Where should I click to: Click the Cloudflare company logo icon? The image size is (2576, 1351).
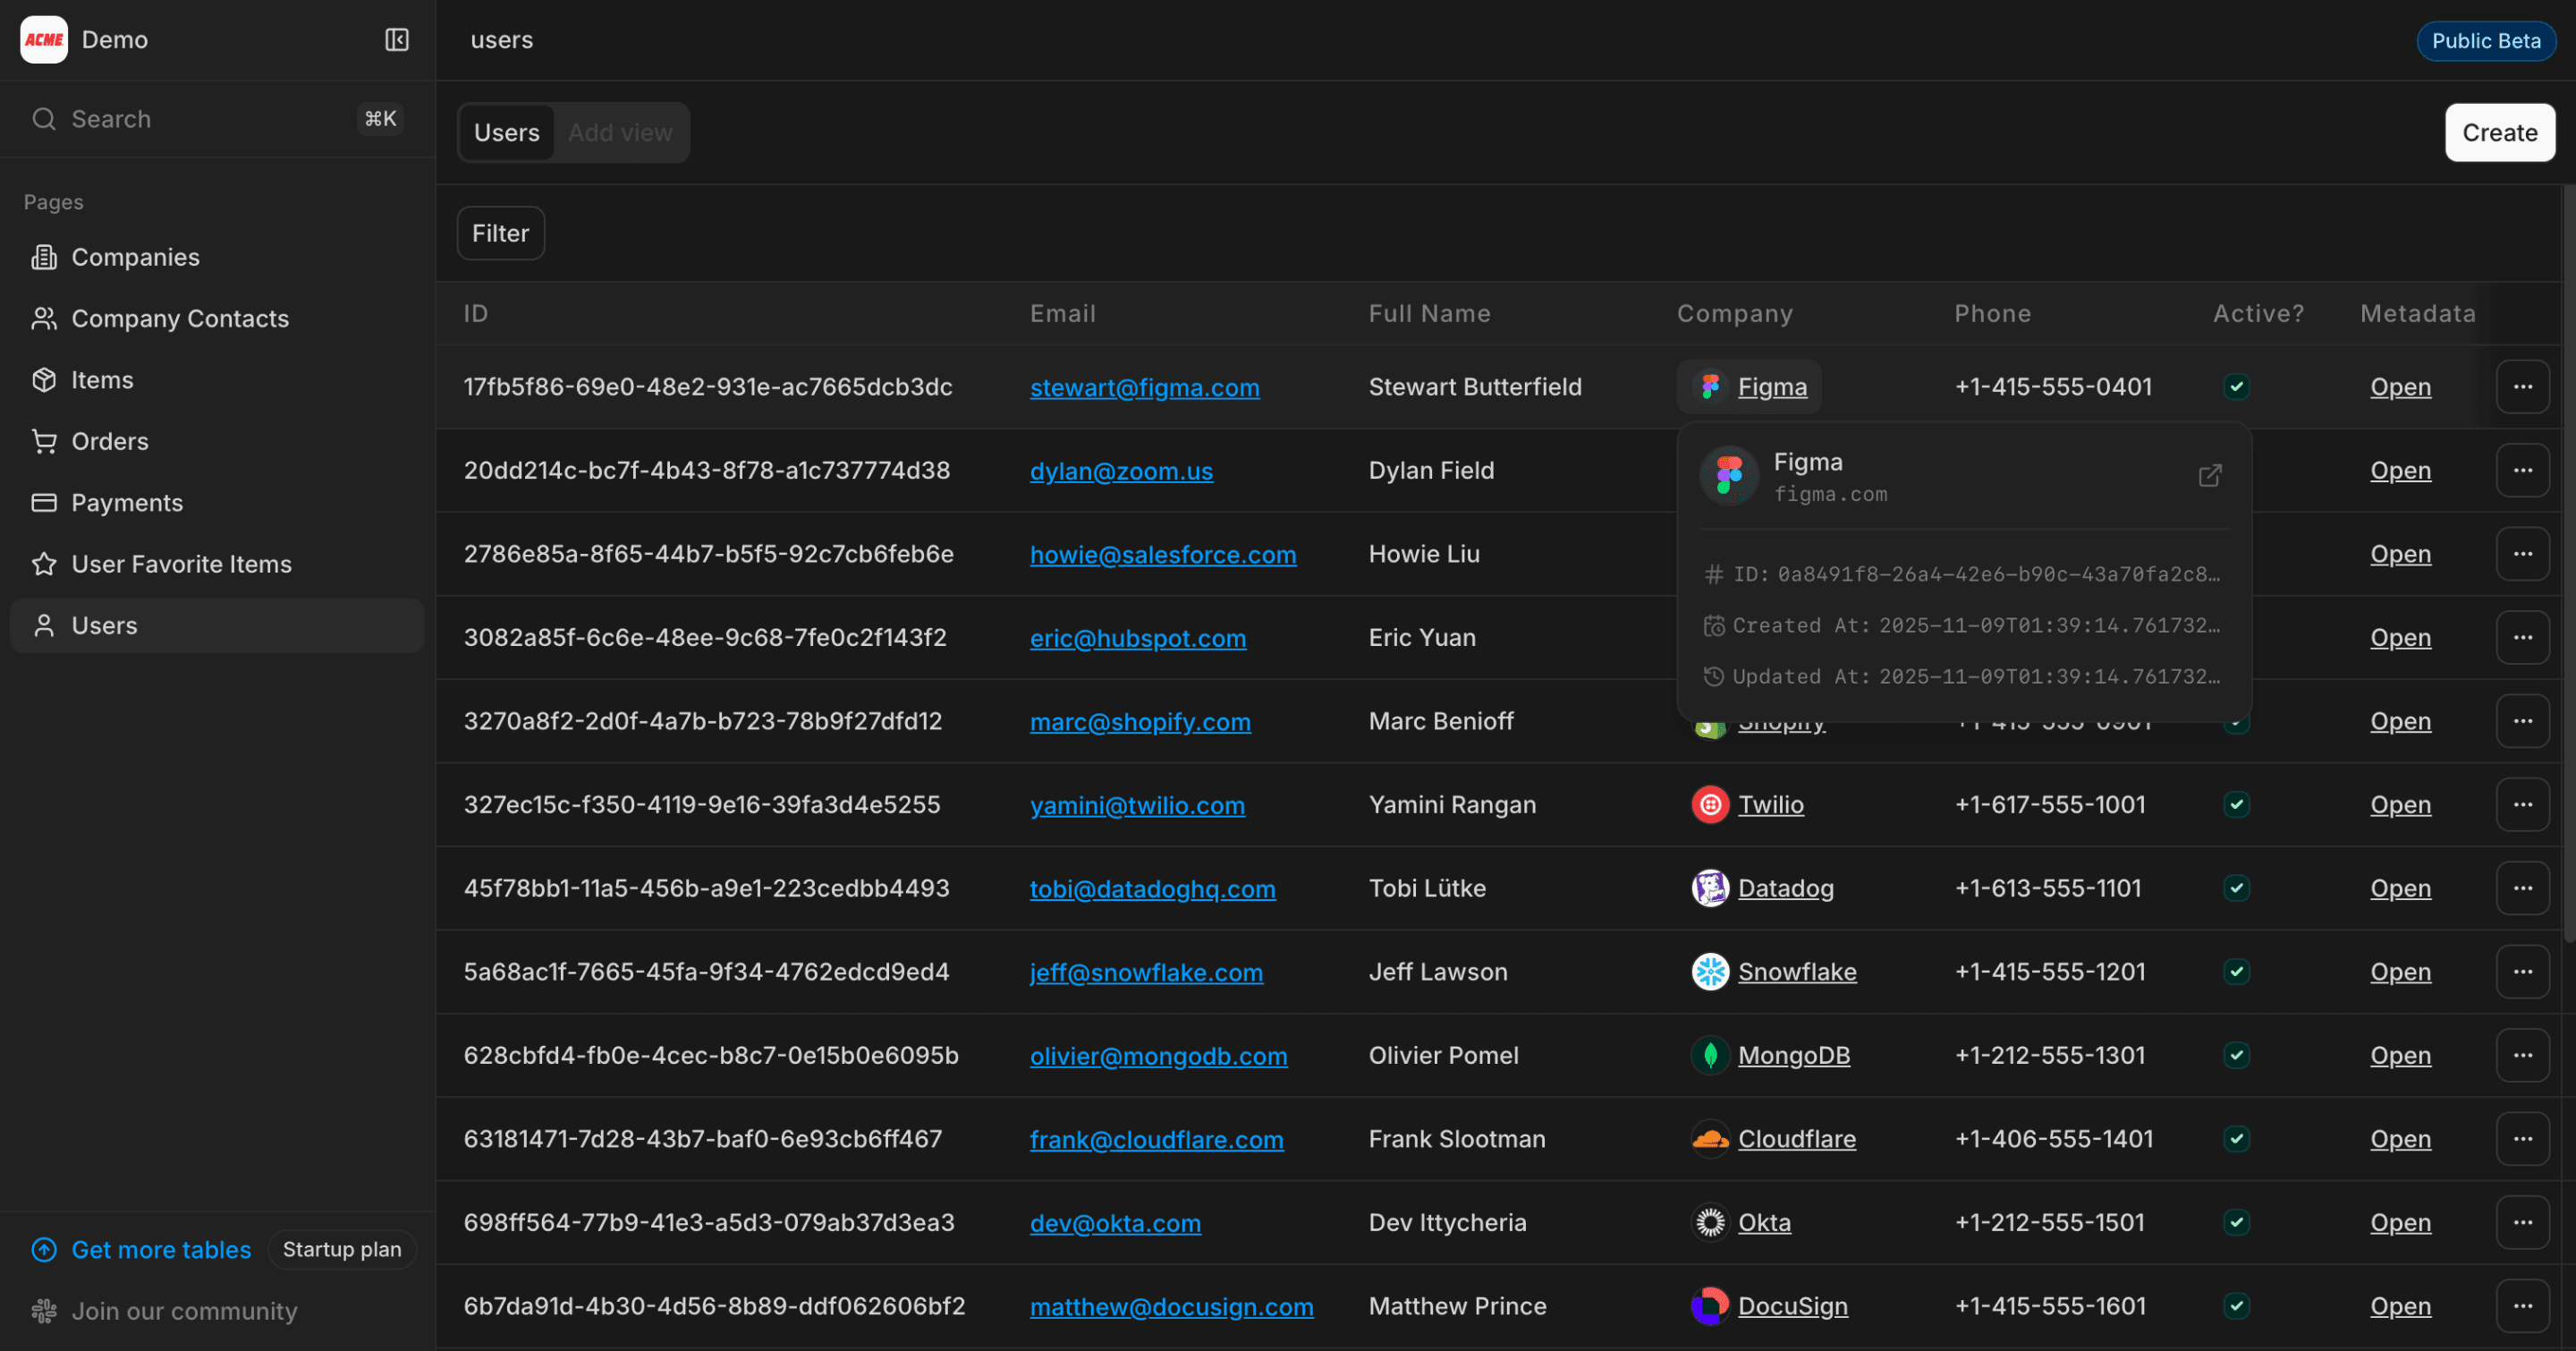1710,1139
